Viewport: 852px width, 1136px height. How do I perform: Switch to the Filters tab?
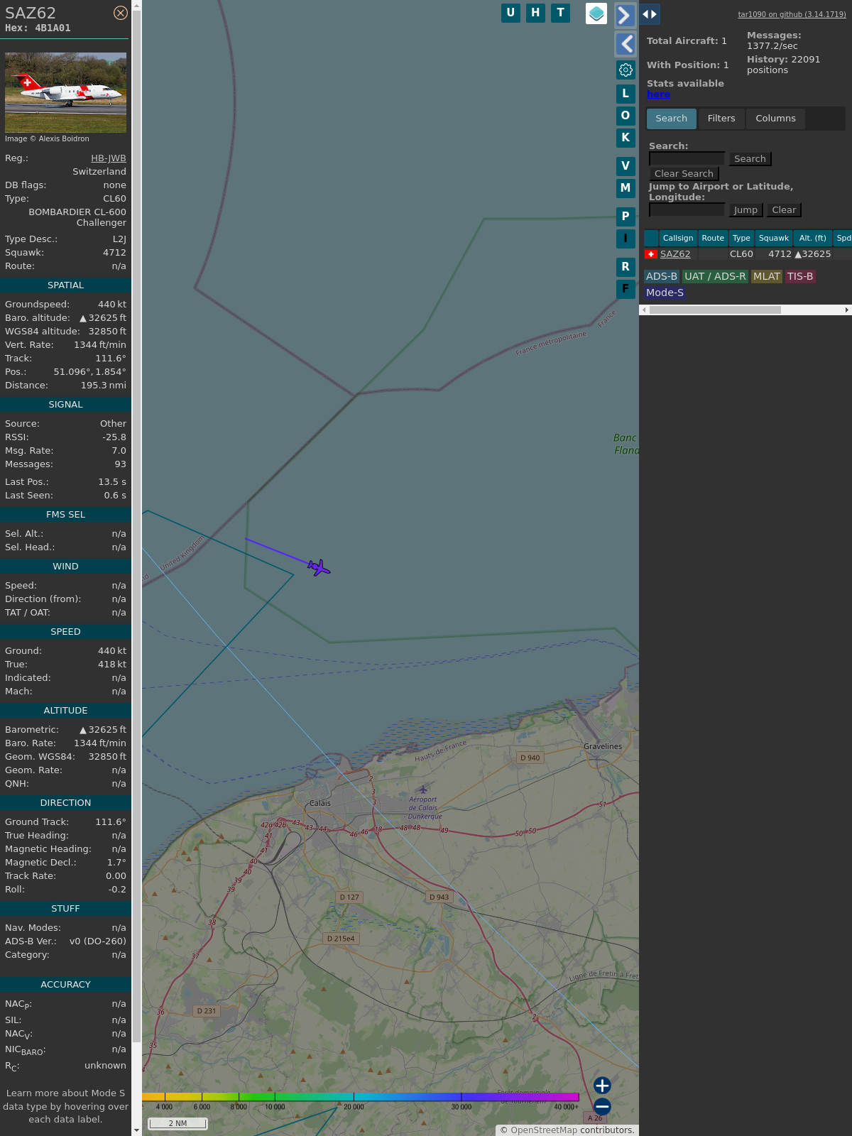pos(721,119)
